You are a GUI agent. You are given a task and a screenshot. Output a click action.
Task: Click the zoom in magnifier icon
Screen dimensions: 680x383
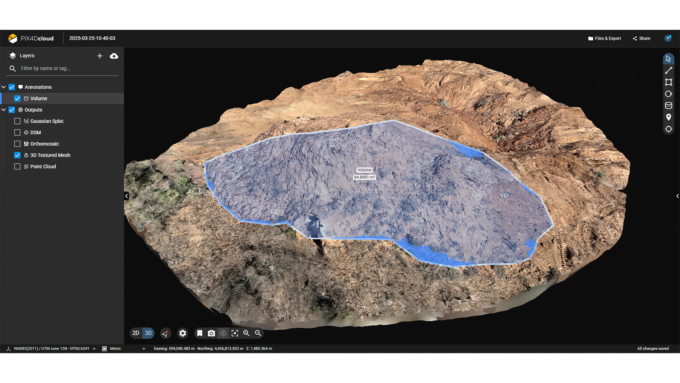tap(246, 333)
